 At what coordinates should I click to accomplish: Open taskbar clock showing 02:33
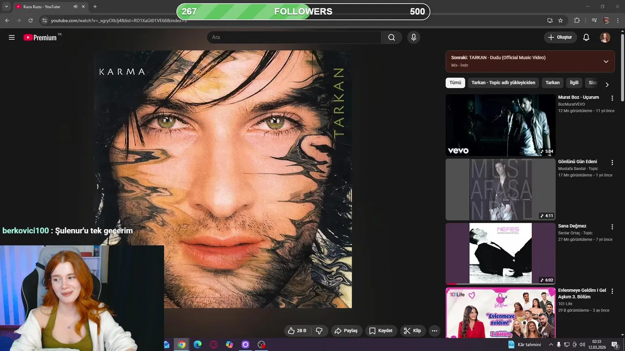(597, 345)
